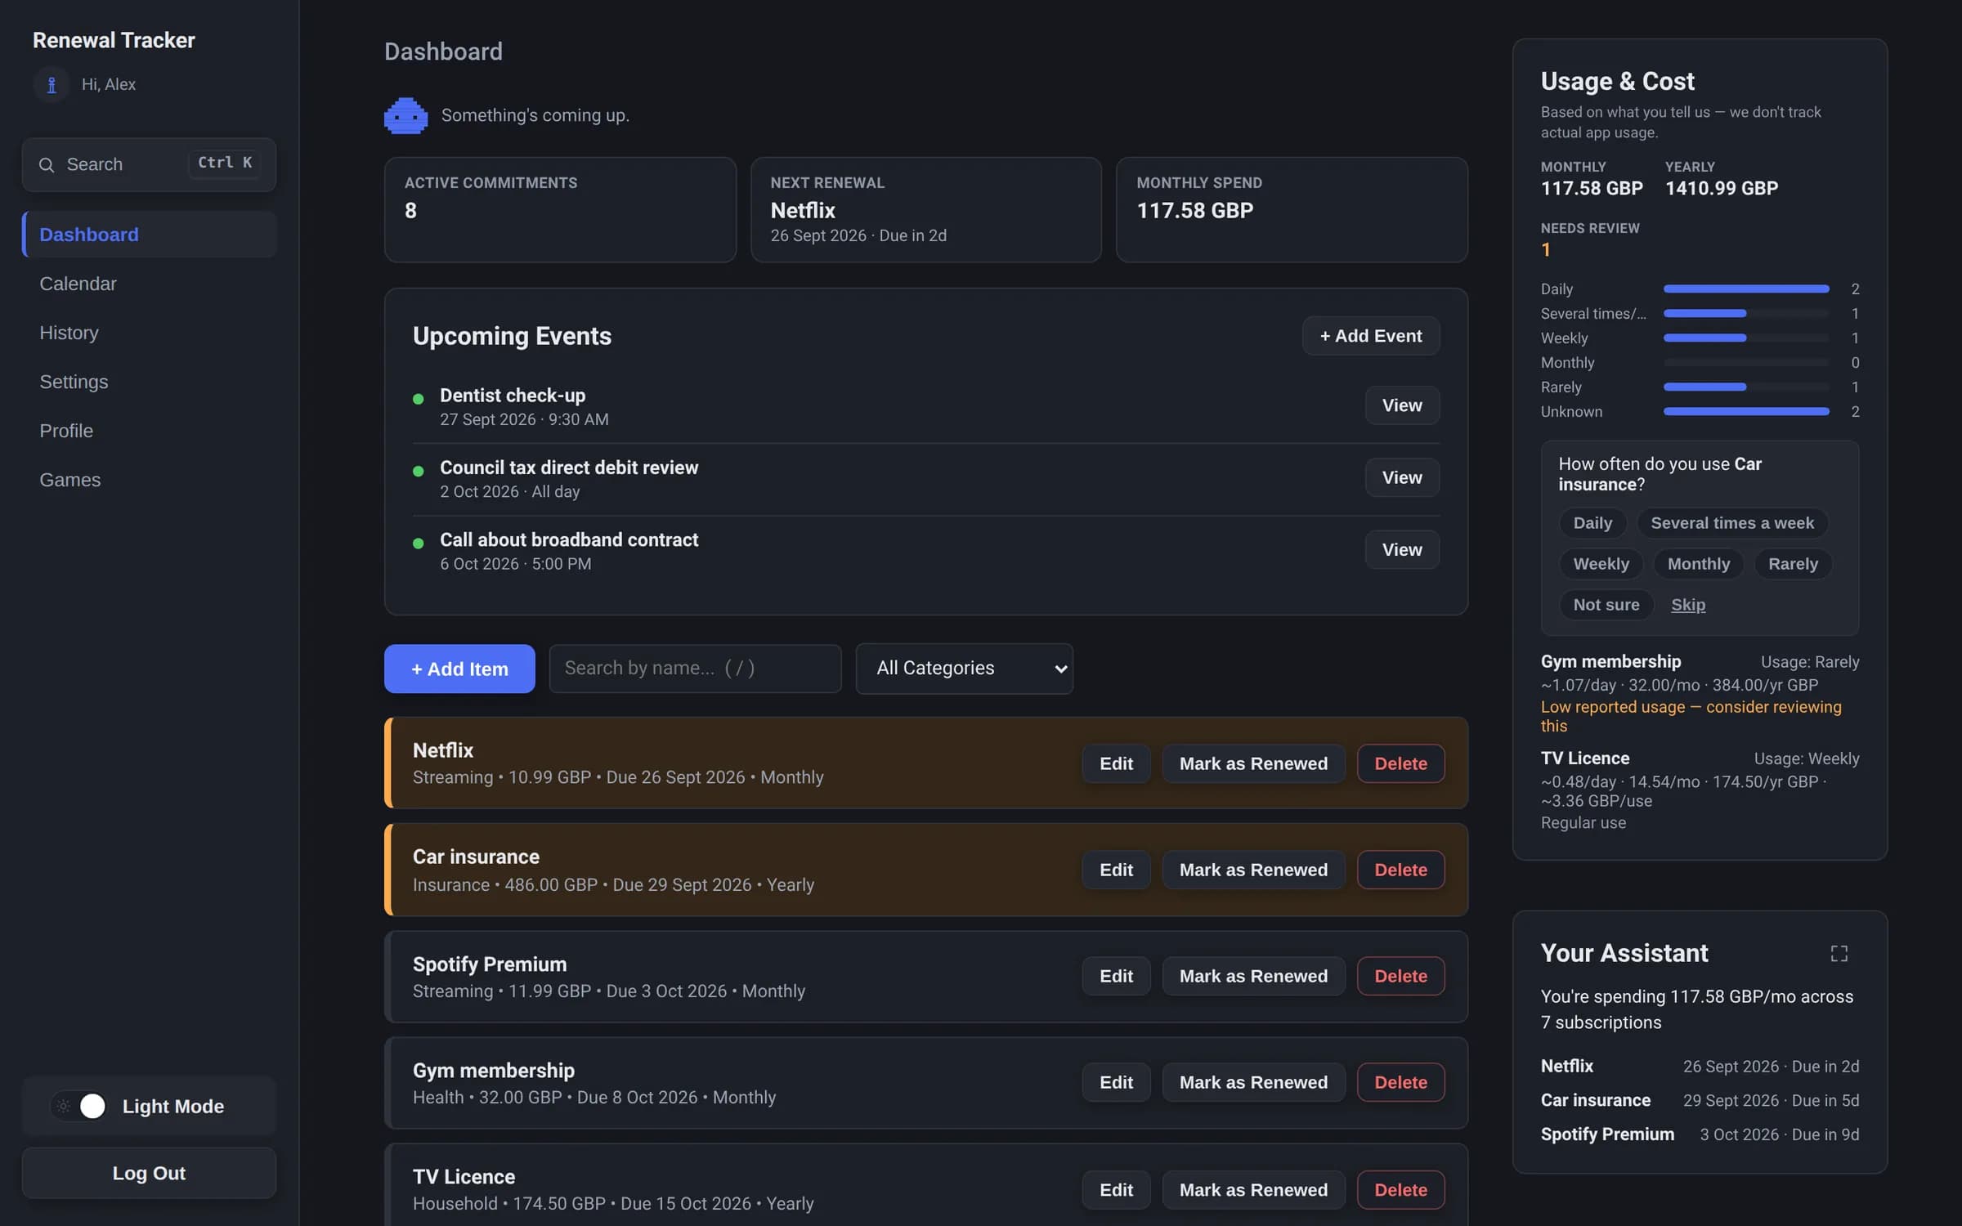Screen dimensions: 1962x1226
Task: Open the All Categories dropdown
Action: click(x=964, y=669)
